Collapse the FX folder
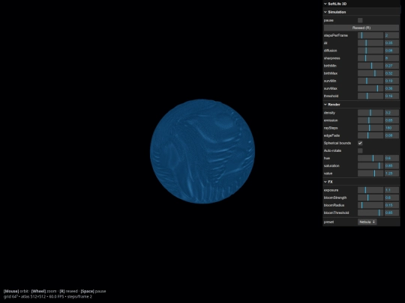The image size is (405, 303). [x=361, y=182]
